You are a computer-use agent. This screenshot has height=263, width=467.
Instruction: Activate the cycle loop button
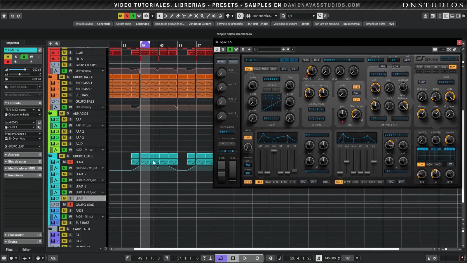click(221, 258)
